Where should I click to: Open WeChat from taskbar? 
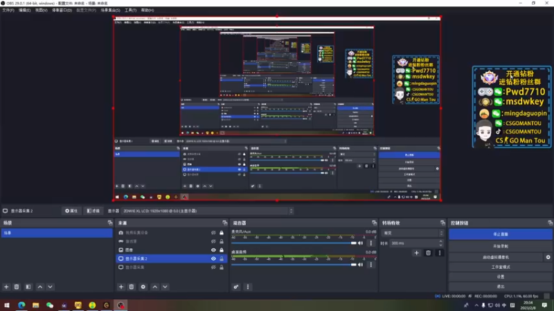point(50,305)
